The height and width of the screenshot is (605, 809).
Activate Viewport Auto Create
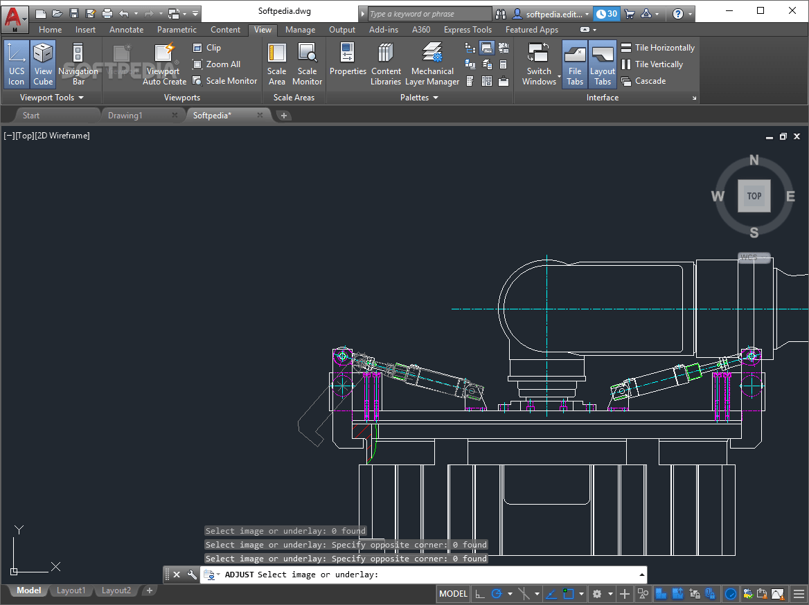pyautogui.click(x=163, y=62)
